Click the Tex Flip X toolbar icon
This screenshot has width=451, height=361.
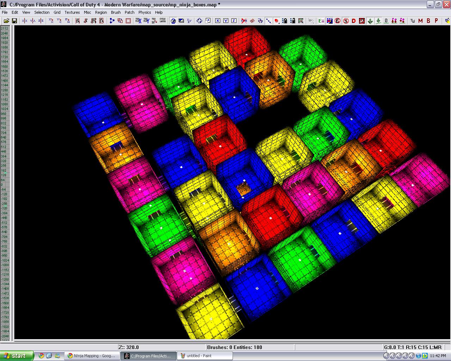pyautogui.click(x=138, y=21)
